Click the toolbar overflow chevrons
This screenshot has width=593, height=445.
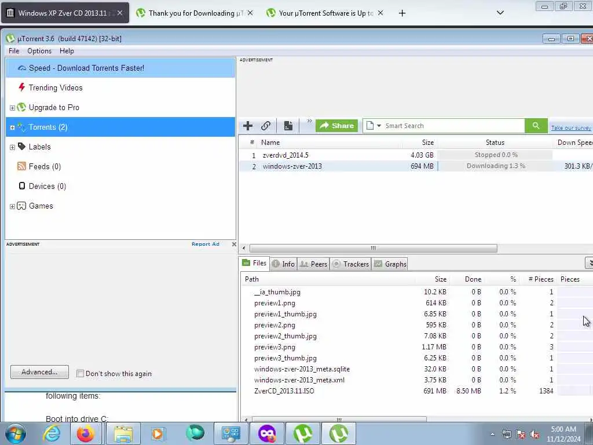coord(310,121)
